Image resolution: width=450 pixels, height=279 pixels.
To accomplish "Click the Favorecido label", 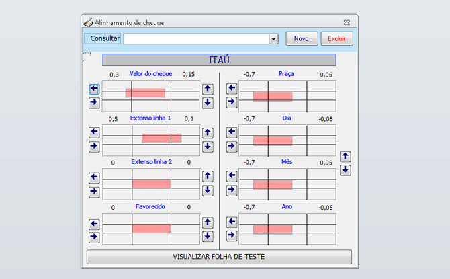I will click(150, 206).
